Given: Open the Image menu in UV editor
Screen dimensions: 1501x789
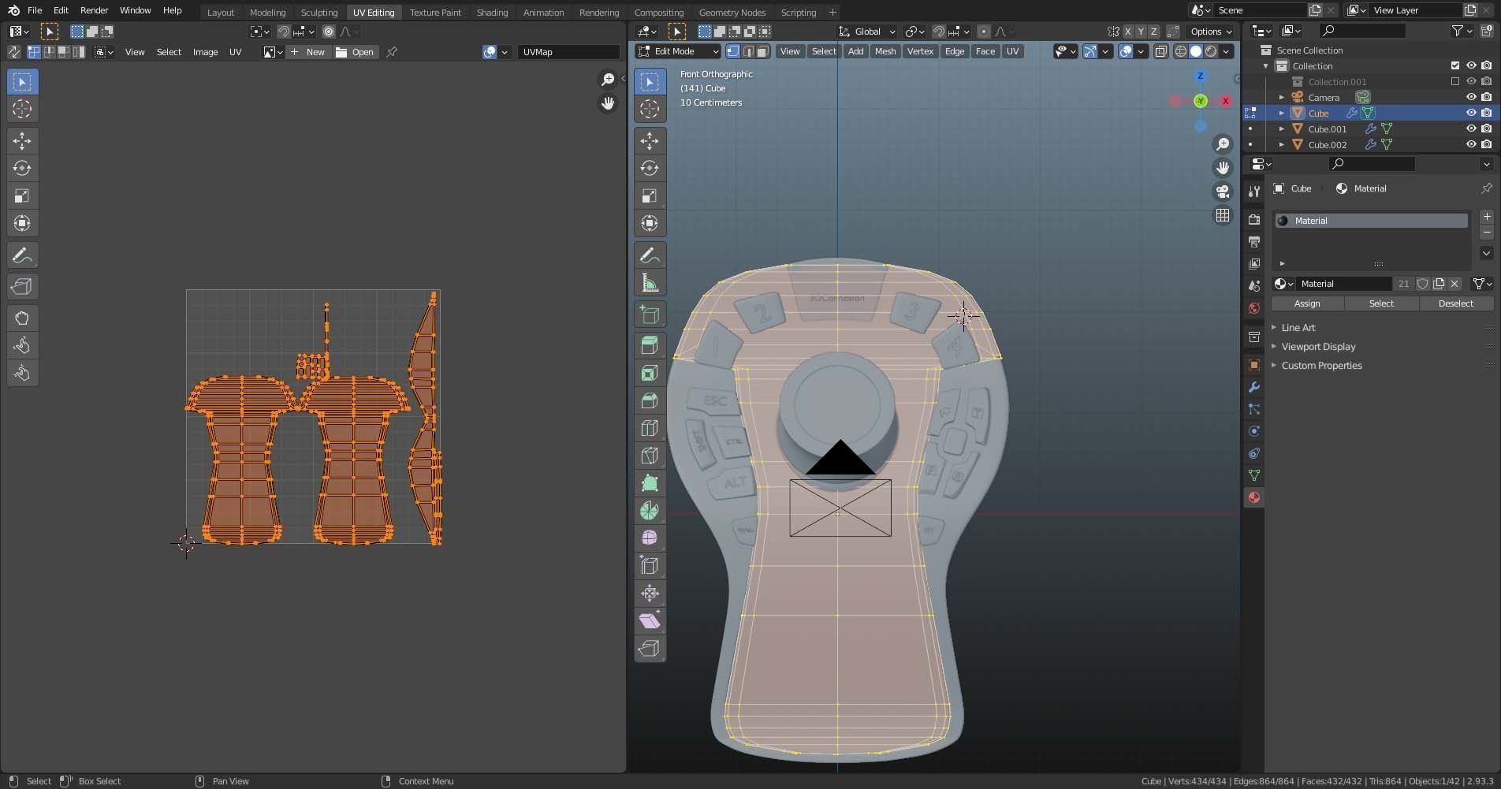Looking at the screenshot, I should [205, 52].
